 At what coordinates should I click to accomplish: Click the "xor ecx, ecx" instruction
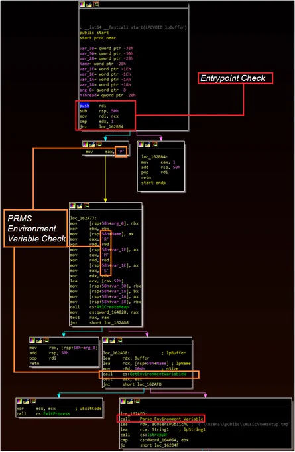click(34, 409)
